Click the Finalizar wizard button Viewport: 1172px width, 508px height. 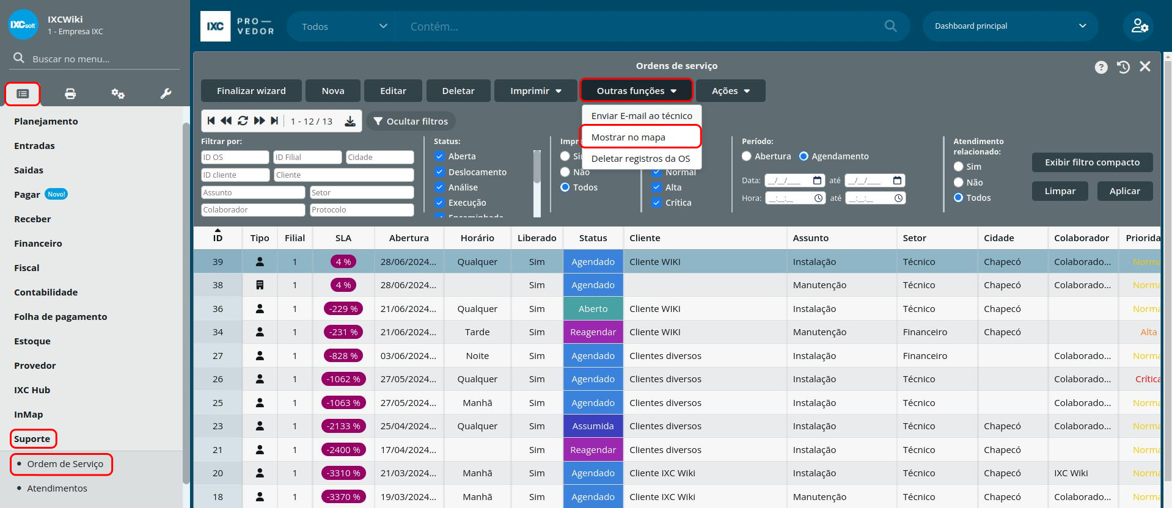251,91
